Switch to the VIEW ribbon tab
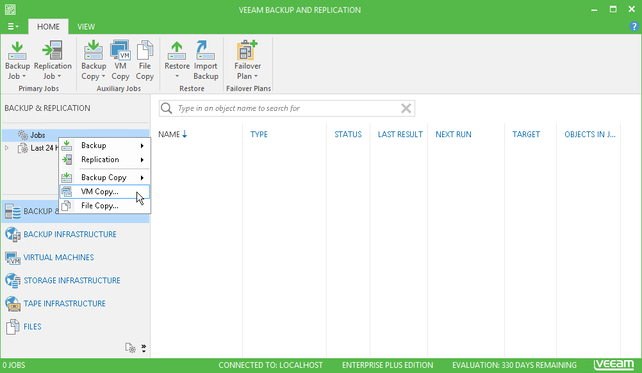Viewport: 642px width, 373px height. [86, 27]
